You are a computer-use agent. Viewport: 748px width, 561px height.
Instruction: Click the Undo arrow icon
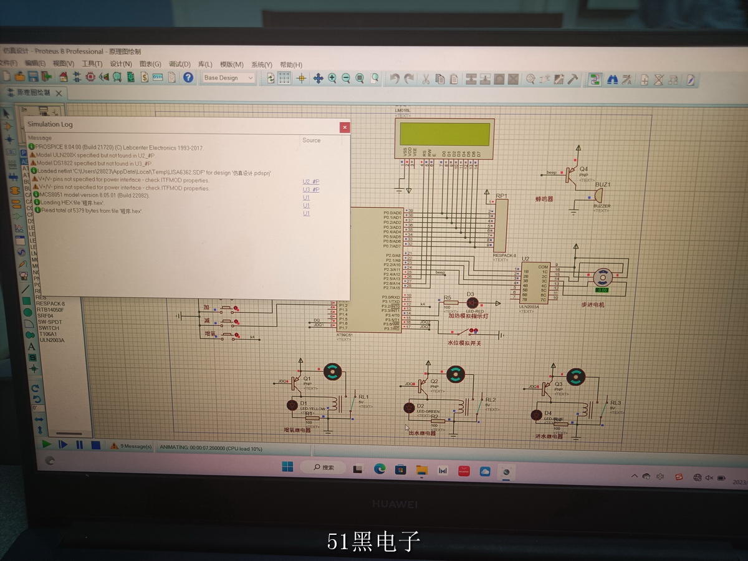pyautogui.click(x=395, y=79)
